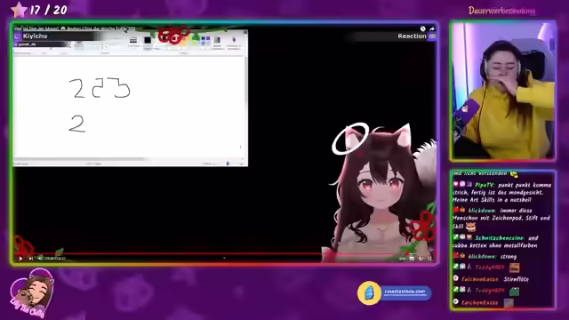
Task: Click the Reaction label in the overlay
Action: tap(412, 36)
